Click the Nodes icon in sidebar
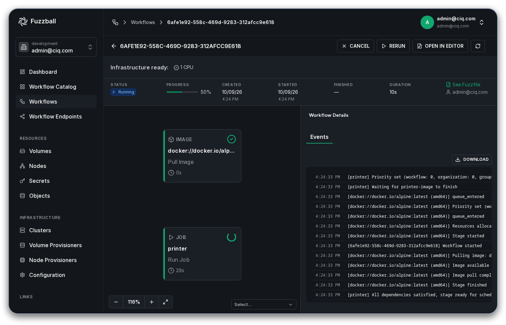 point(22,166)
